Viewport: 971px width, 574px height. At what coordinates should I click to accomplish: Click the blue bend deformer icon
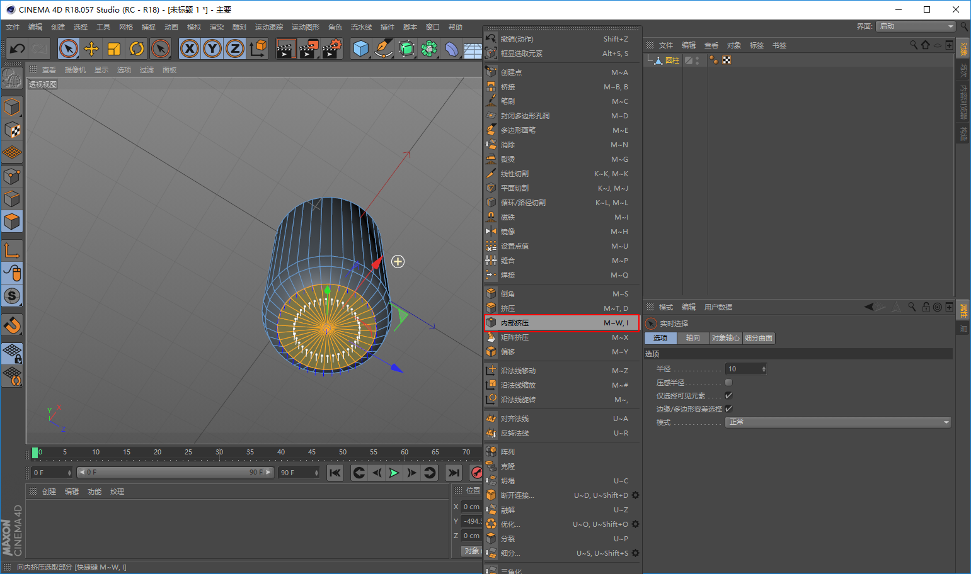tap(452, 48)
